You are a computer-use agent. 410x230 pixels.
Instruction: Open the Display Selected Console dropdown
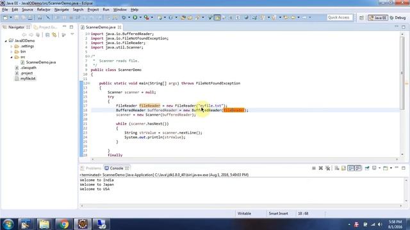click(380, 168)
